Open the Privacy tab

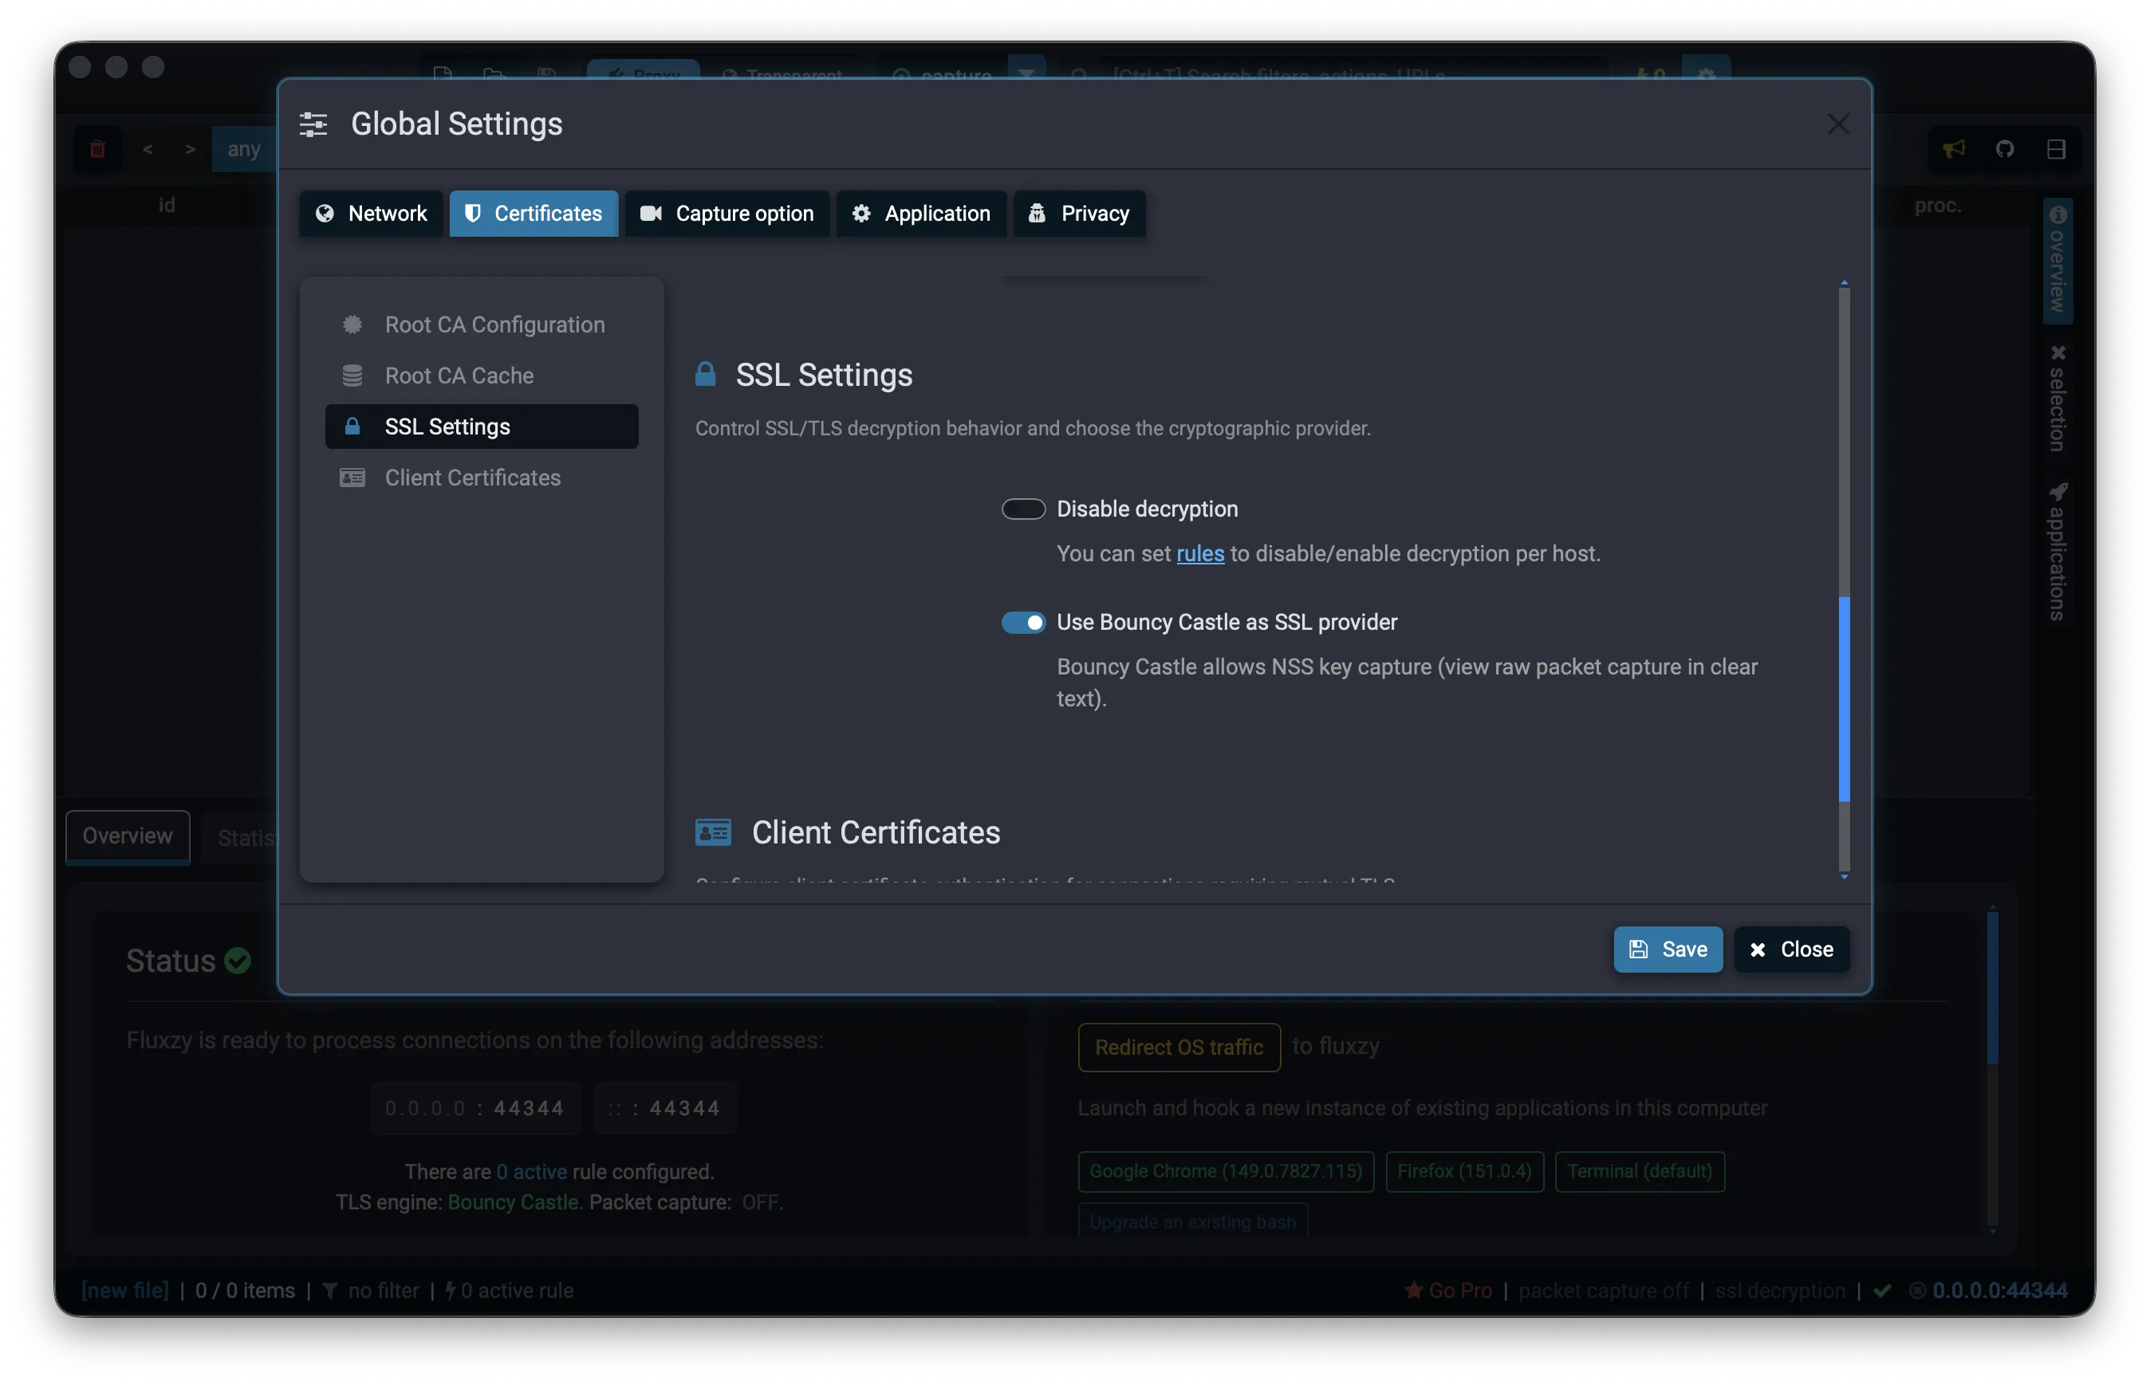click(x=1079, y=213)
